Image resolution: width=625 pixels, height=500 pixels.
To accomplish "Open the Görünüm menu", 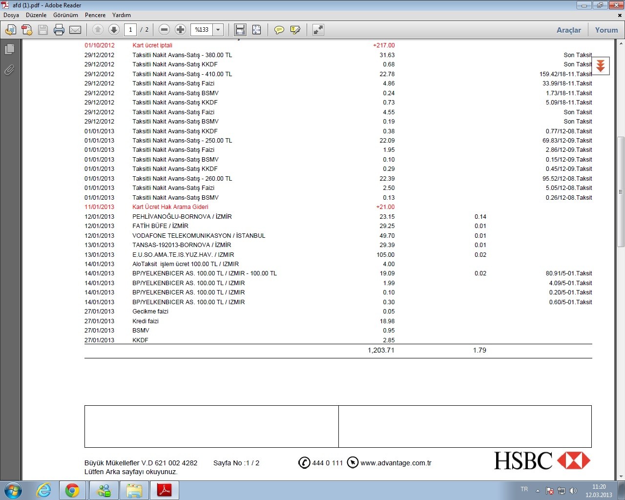I will coord(65,15).
